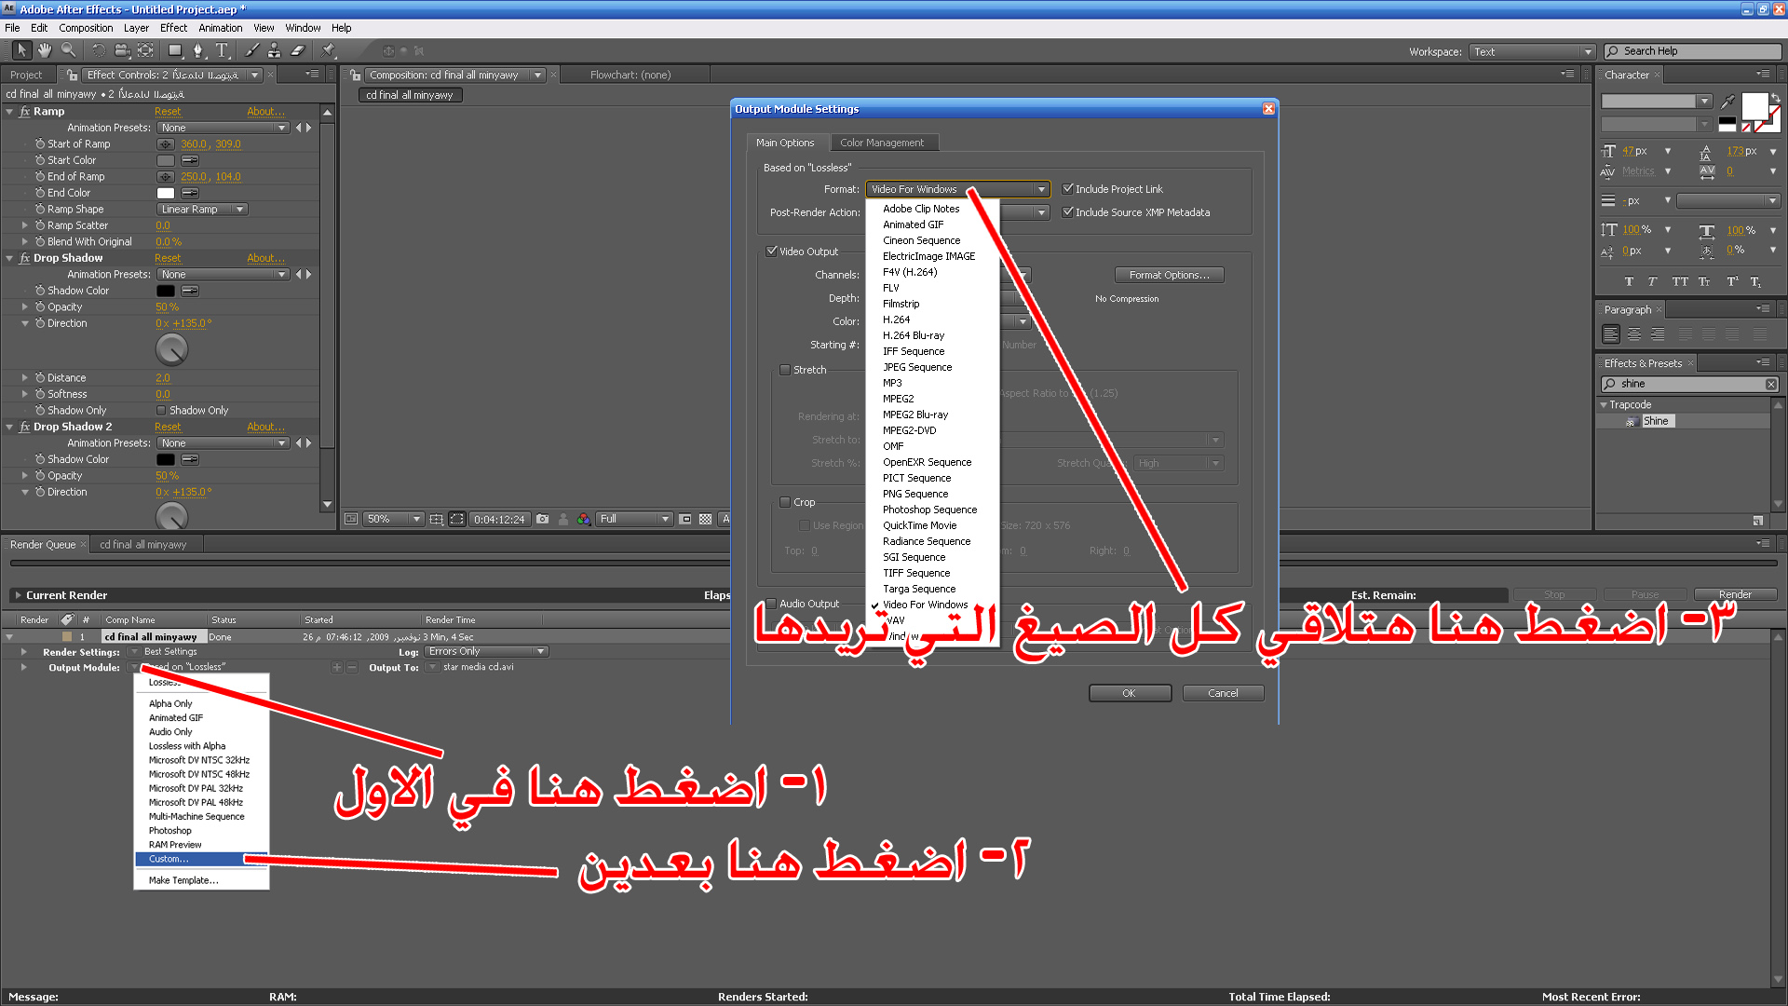Open the Format dropdown in Output Module Settings
Image resolution: width=1788 pixels, height=1006 pixels.
pyautogui.click(x=957, y=189)
